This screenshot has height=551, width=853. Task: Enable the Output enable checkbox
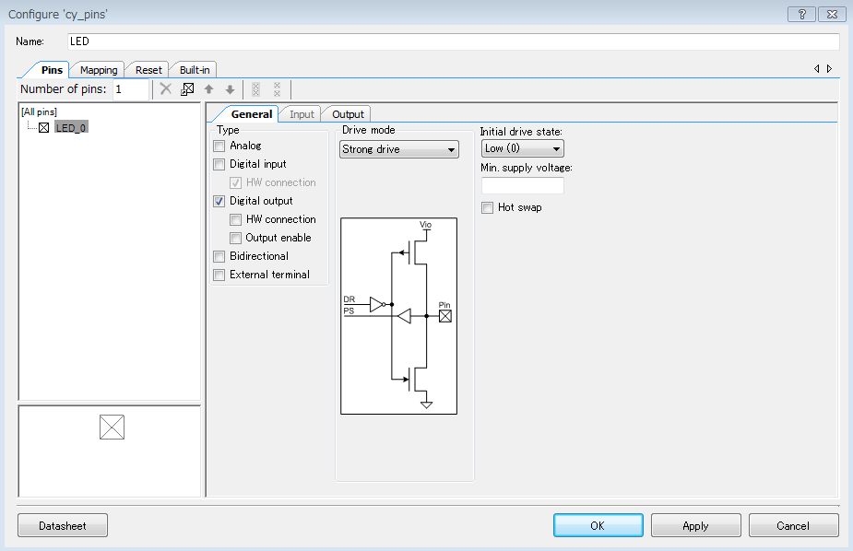tap(235, 239)
